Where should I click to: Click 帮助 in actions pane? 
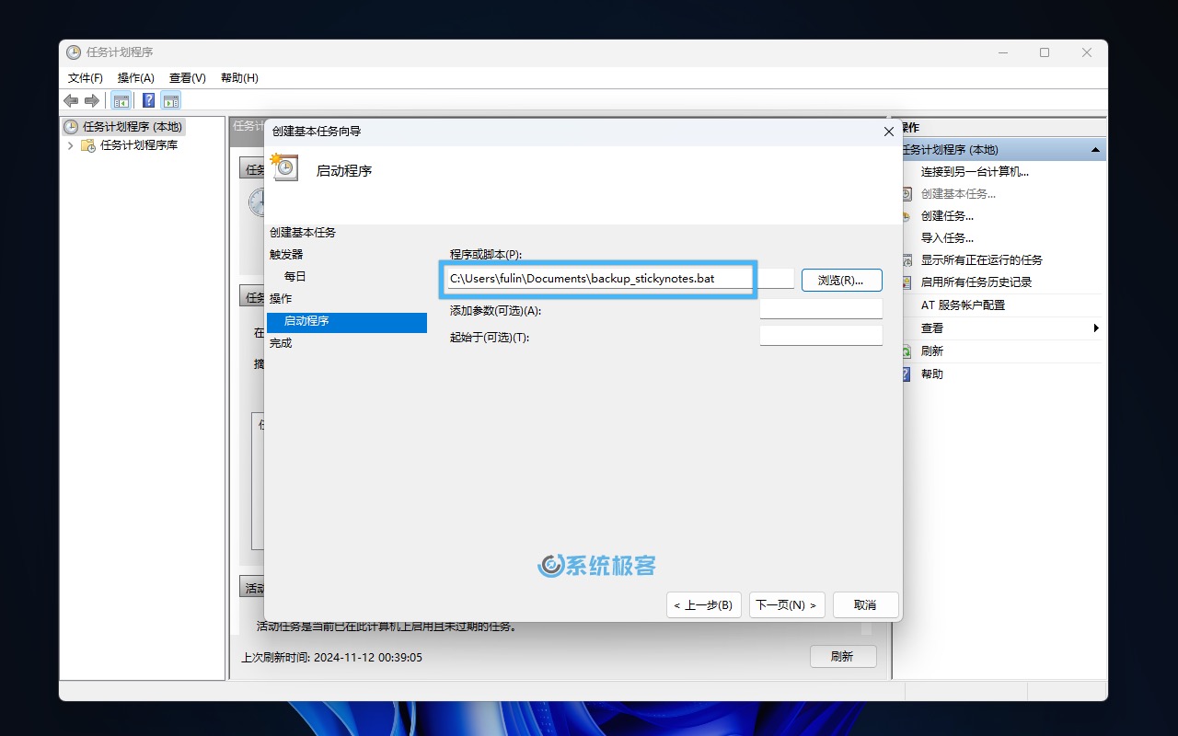[x=932, y=374]
